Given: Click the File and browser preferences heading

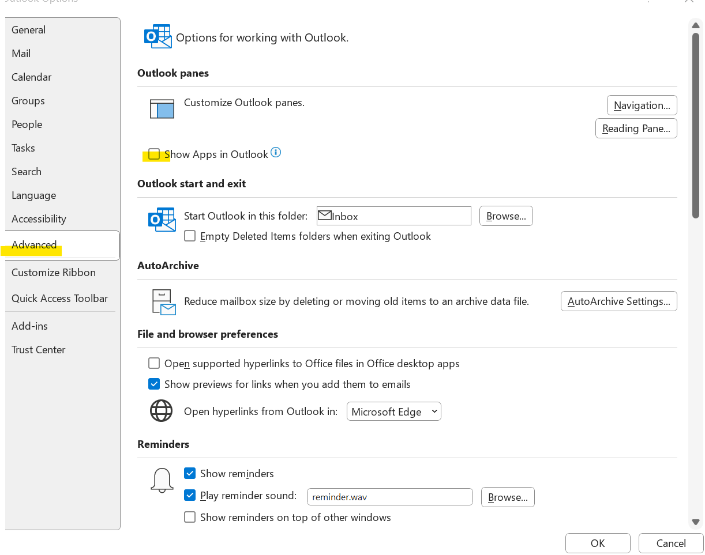Looking at the screenshot, I should point(208,334).
